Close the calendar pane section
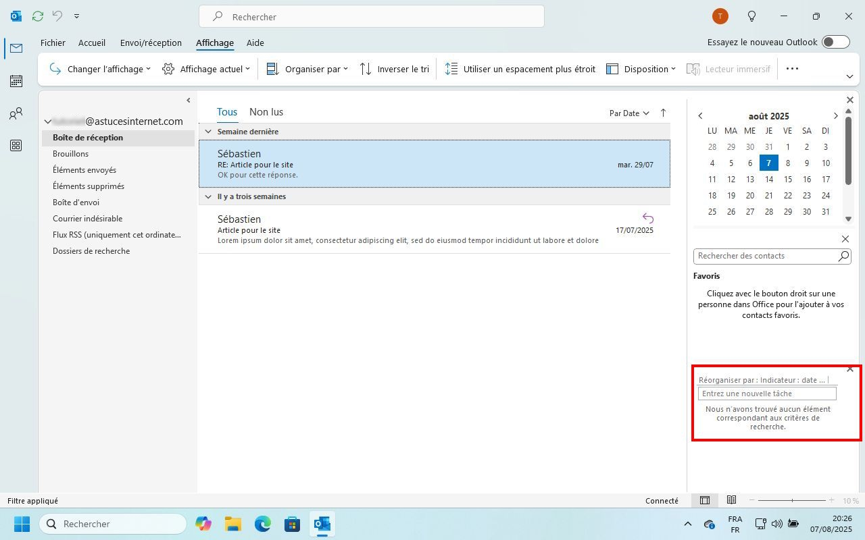 tap(850, 100)
